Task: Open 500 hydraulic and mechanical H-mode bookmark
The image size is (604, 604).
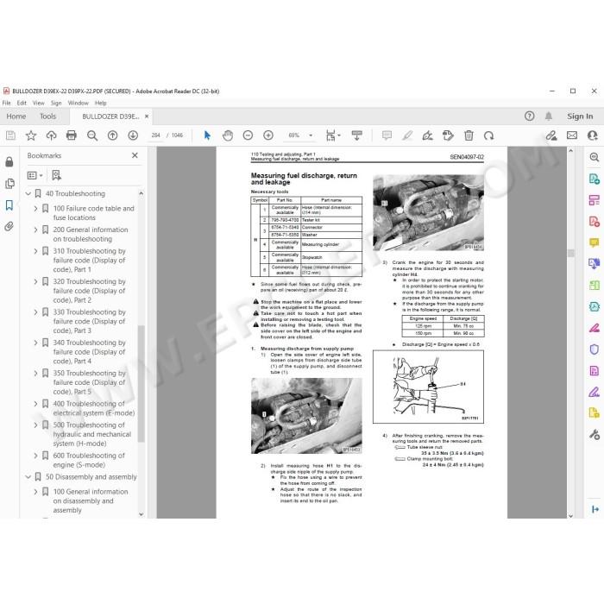Action: pos(91,434)
